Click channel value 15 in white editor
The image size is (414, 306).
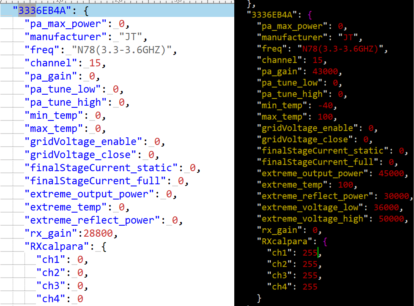[95, 63]
